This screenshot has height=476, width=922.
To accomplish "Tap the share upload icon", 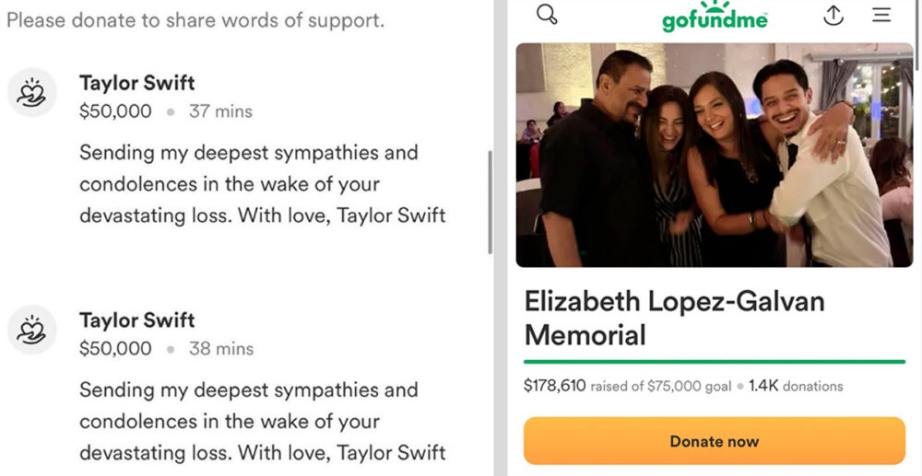I will pyautogui.click(x=833, y=16).
